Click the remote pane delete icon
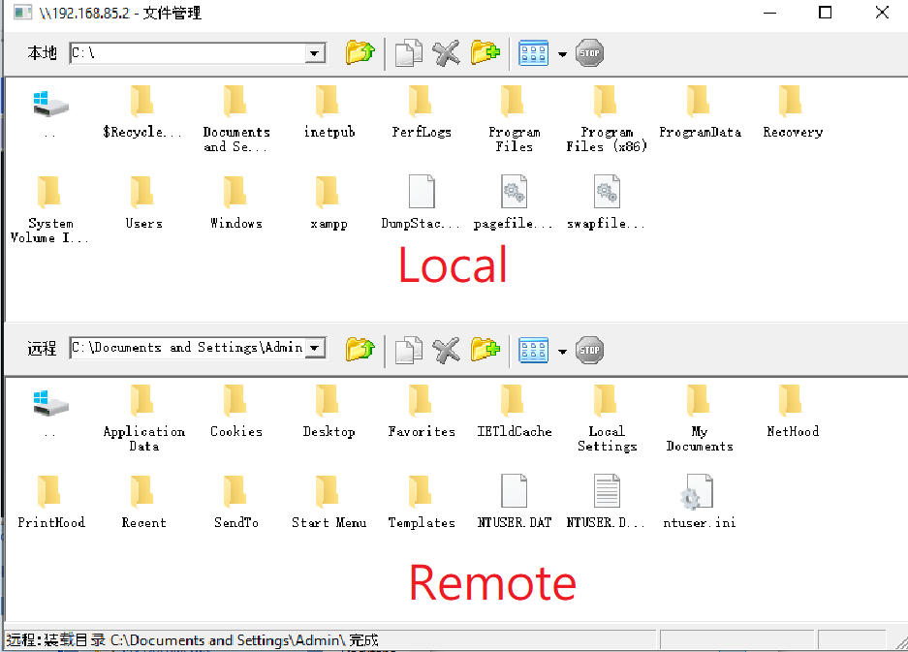This screenshot has width=908, height=652. click(446, 349)
